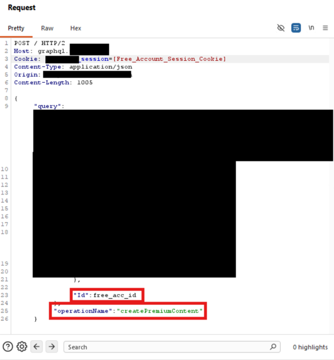Toggle the \n show newlines button

pos(311,28)
